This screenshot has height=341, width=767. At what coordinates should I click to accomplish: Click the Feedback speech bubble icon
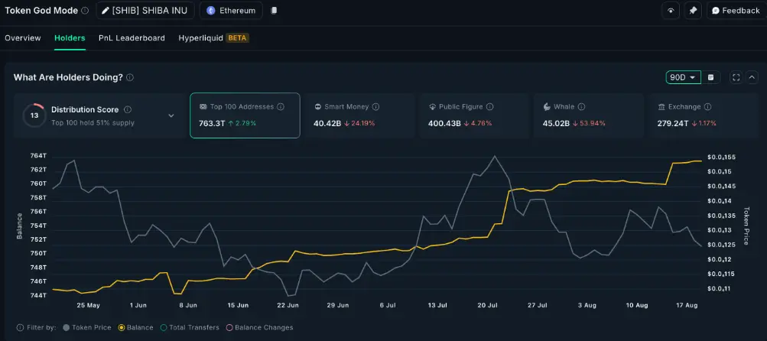coord(716,10)
